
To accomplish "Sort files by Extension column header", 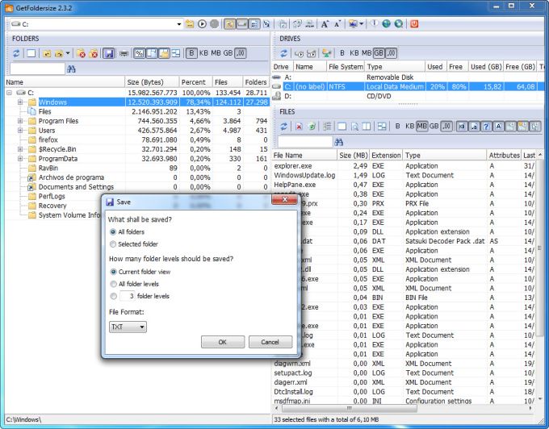I will pos(386,156).
